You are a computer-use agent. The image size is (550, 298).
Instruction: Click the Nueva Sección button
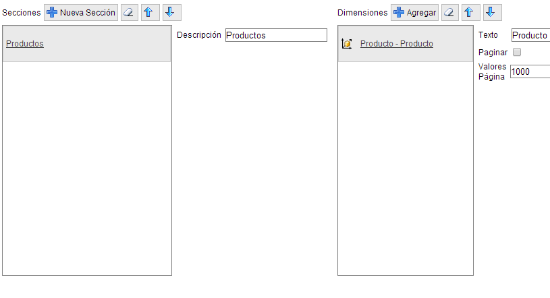point(81,13)
